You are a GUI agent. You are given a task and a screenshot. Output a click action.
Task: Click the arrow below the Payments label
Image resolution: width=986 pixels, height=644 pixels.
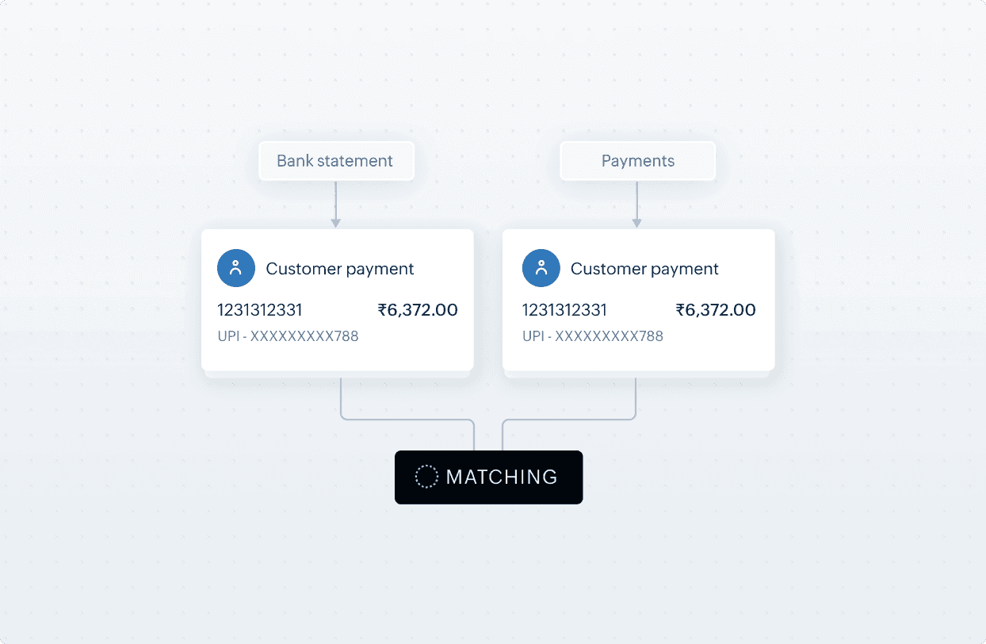(636, 206)
